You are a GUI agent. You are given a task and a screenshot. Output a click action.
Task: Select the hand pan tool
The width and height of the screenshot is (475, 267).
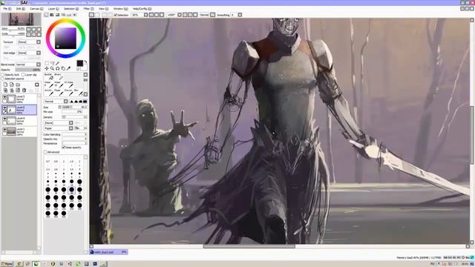click(63, 69)
